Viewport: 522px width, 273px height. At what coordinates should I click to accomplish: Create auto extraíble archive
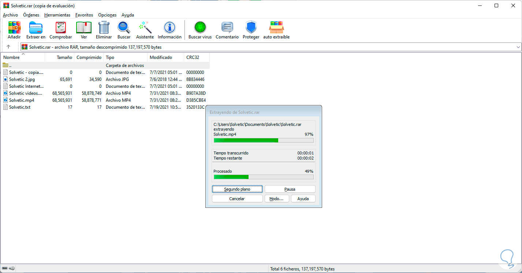click(x=276, y=28)
